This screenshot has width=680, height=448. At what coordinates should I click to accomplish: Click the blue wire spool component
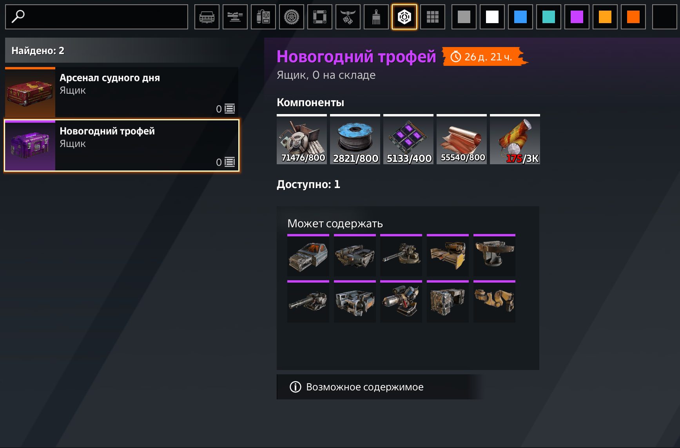pos(355,140)
